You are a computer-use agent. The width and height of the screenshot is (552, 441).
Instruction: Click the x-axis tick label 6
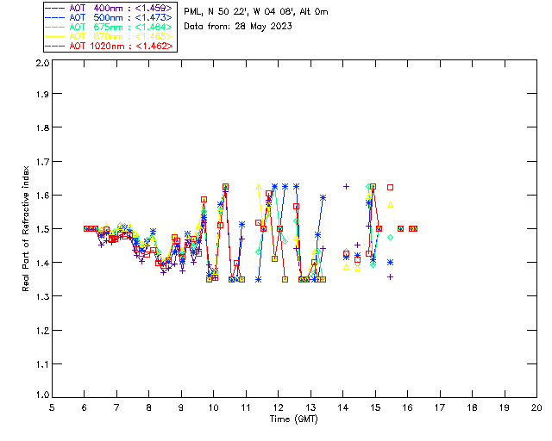pos(85,407)
